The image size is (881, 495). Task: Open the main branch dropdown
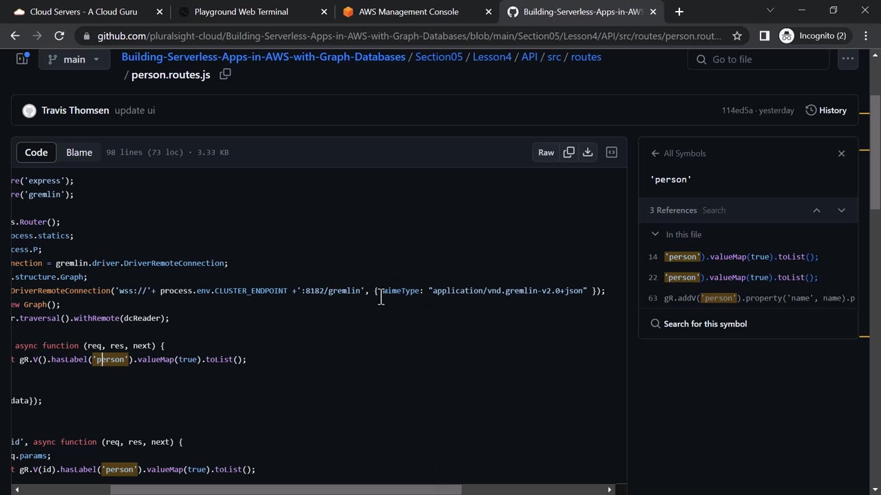(74, 59)
